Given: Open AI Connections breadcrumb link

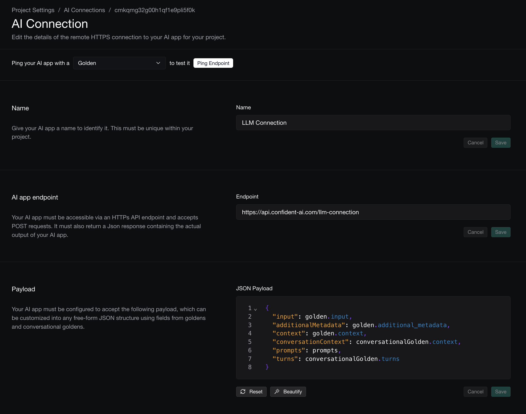Looking at the screenshot, I should [84, 10].
